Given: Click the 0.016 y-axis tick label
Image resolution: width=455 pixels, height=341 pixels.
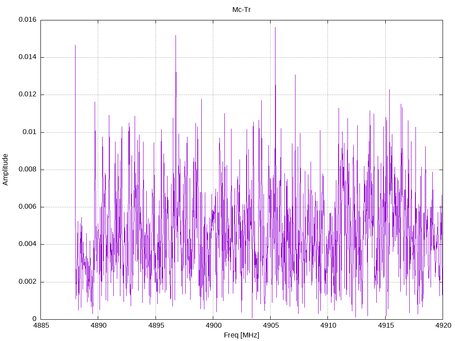Looking at the screenshot, I should (x=28, y=20).
